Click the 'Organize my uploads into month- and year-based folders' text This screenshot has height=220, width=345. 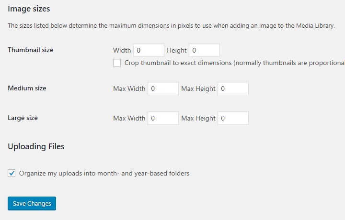click(104, 173)
